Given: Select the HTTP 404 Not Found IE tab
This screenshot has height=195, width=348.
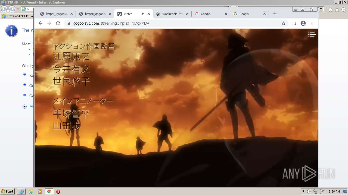Looking at the screenshot, I should (x=18, y=16).
